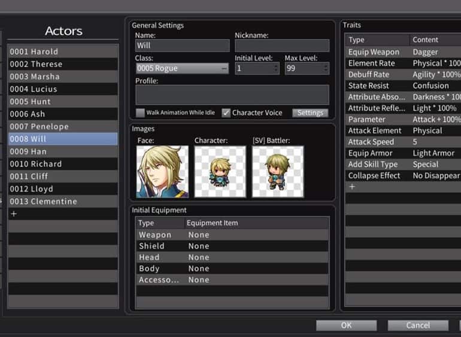Click the Character Voice Settings button
The width and height of the screenshot is (461, 337).
pyautogui.click(x=310, y=113)
